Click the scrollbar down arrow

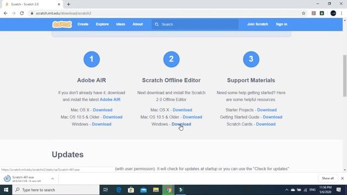click(x=345, y=170)
